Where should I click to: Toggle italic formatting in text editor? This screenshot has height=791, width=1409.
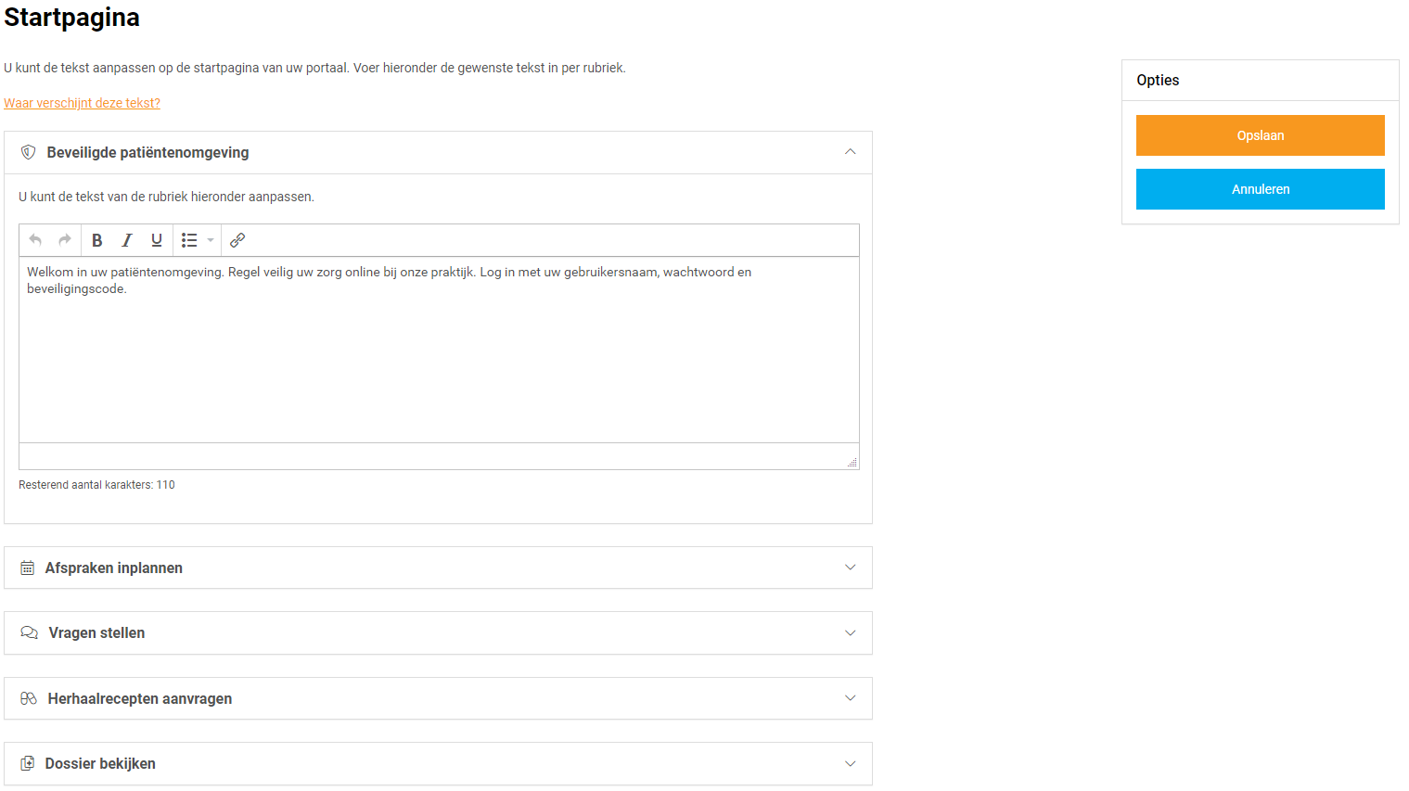coord(127,240)
